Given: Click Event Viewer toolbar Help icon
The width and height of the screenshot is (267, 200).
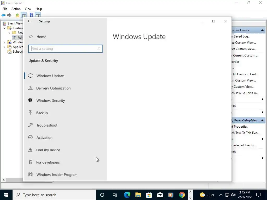Looking at the screenshot, I should pyautogui.click(x=31, y=15).
